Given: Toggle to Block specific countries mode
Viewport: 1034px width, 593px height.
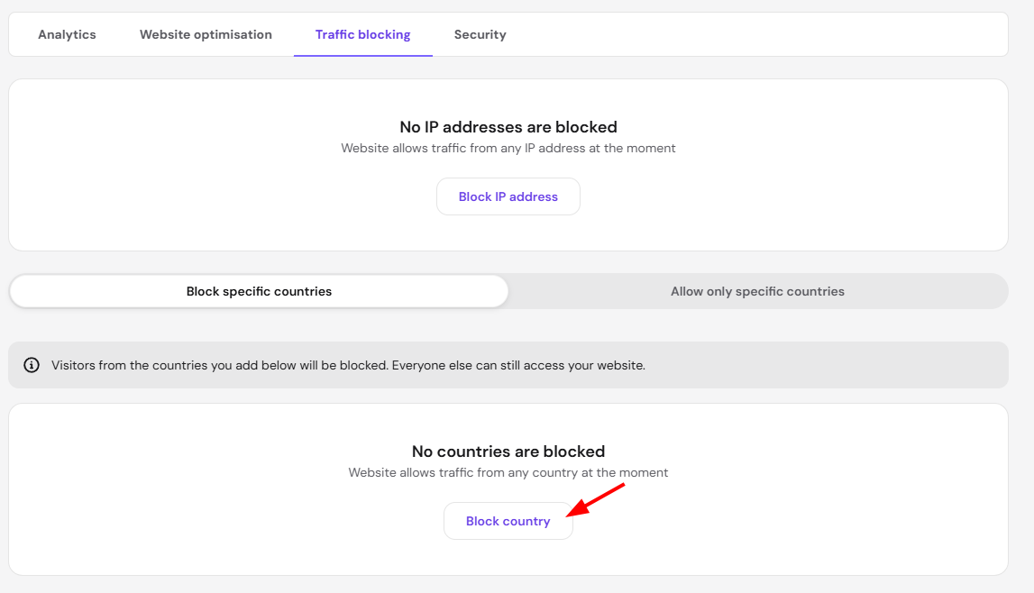Looking at the screenshot, I should point(259,291).
